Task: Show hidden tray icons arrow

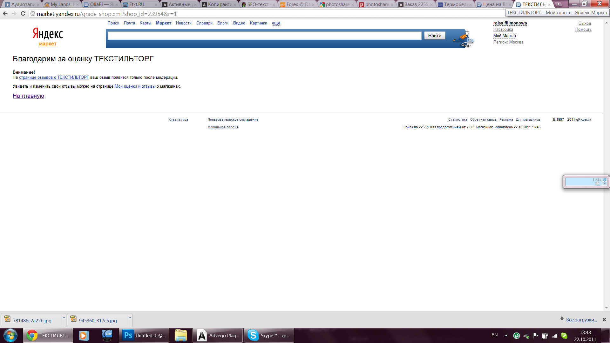Action: [x=506, y=335]
